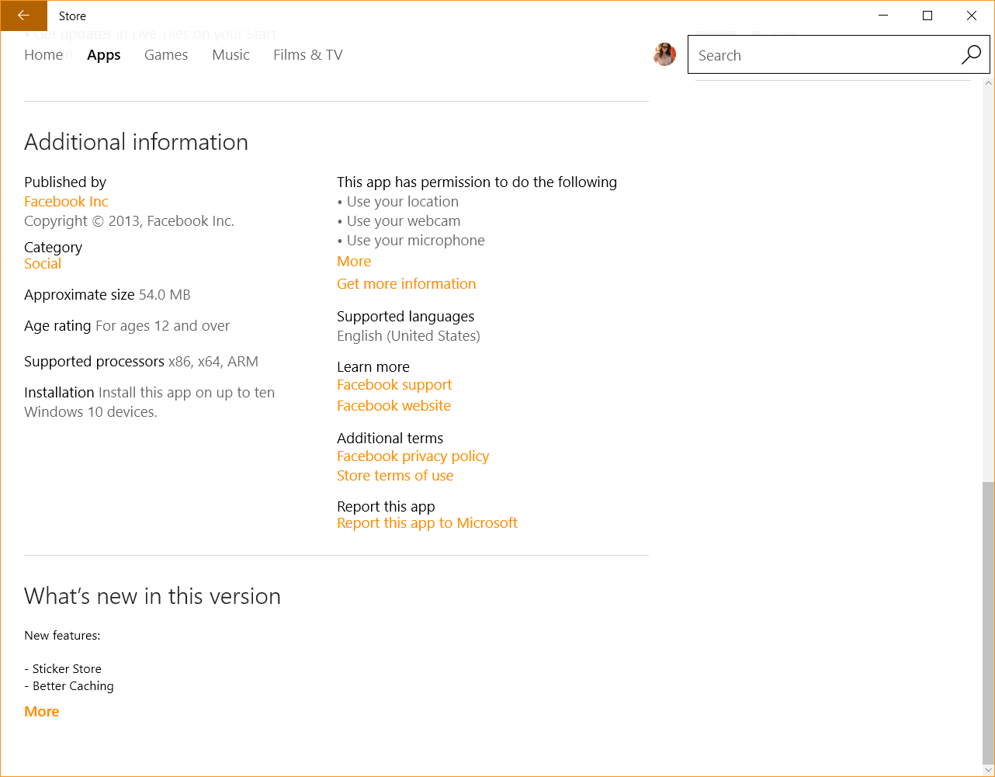Click 'What's new in this version' heading
This screenshot has height=777, width=995.
tap(152, 596)
